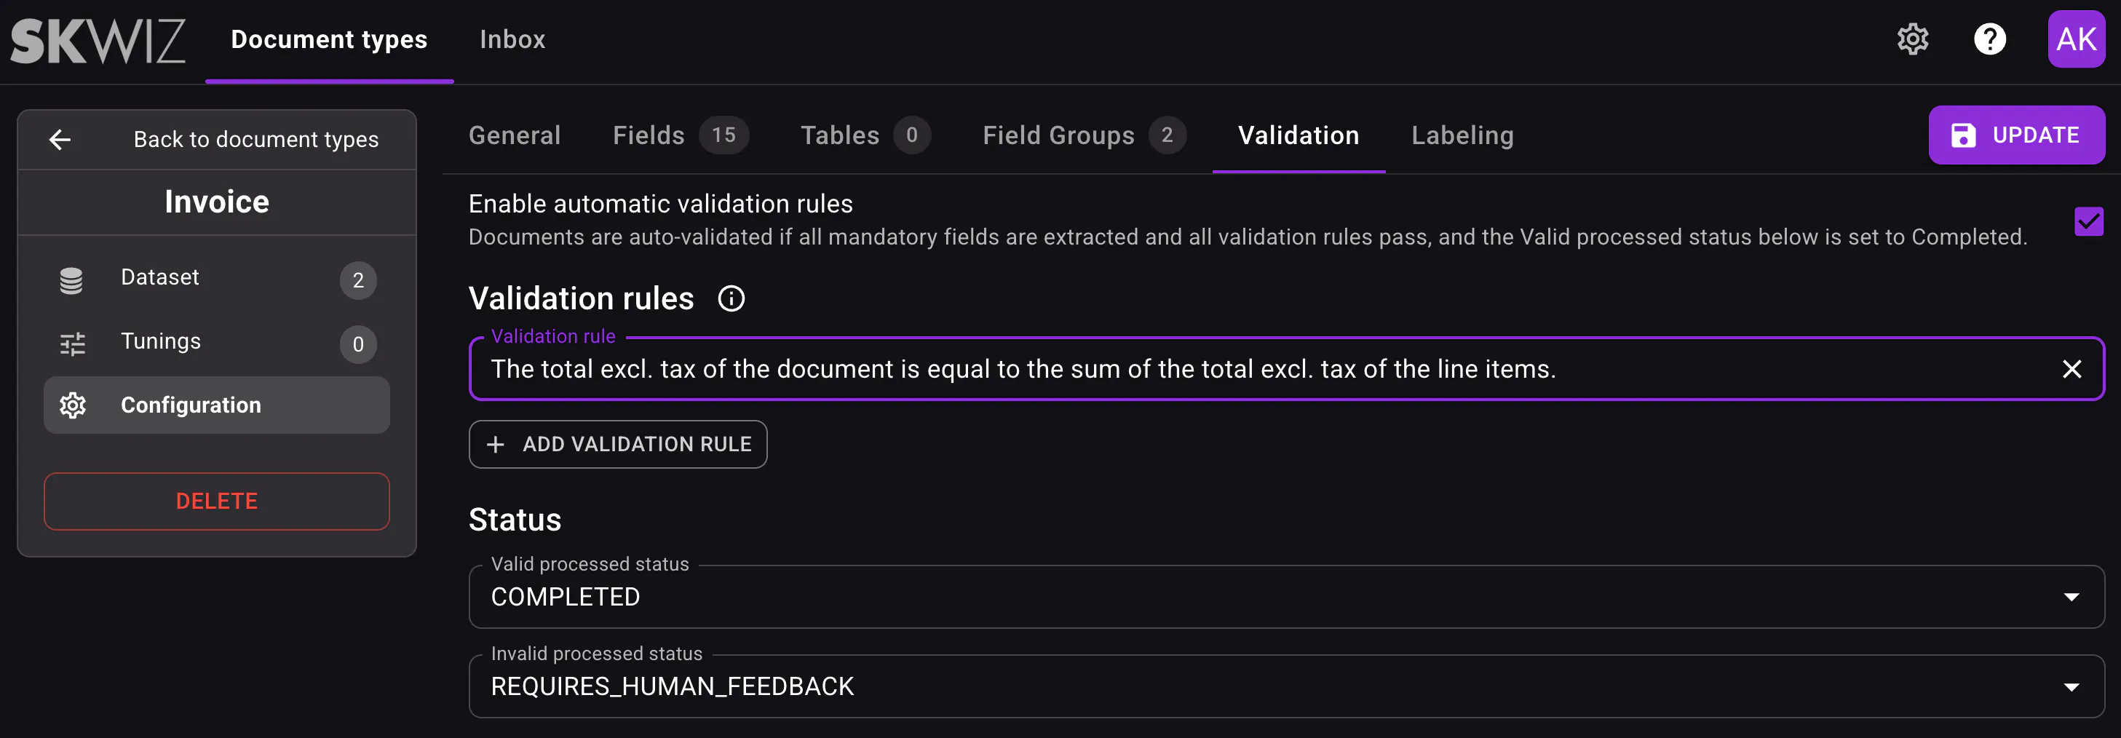View the Validation rules info icon

[x=730, y=298]
